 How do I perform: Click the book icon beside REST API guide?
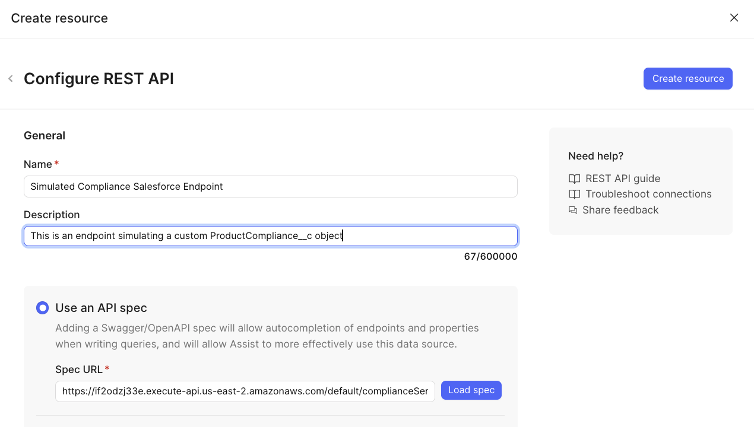coord(574,179)
